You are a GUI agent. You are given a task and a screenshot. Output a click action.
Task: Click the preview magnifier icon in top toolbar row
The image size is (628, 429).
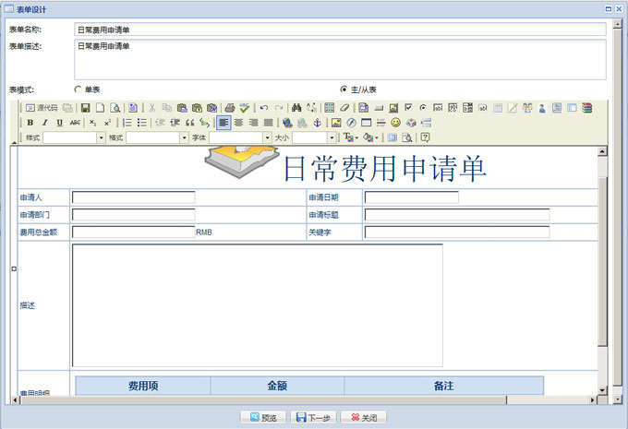click(x=115, y=108)
